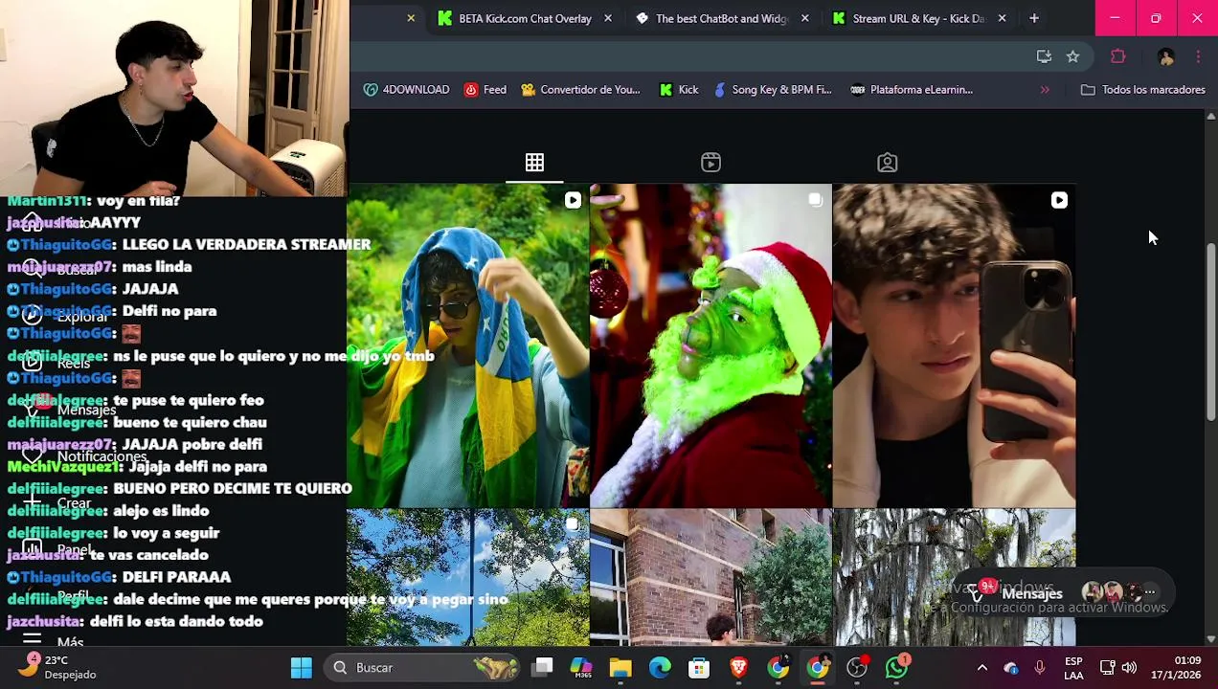Launch Microsoft 365 Copilot from taskbar
1218x689 pixels.
[x=581, y=668]
